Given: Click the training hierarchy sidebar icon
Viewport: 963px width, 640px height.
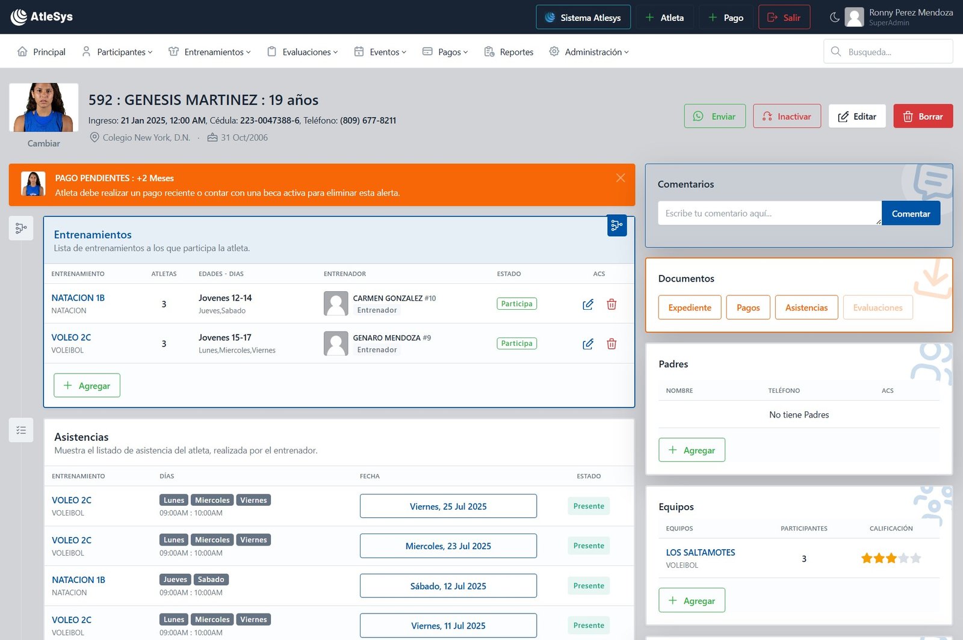Looking at the screenshot, I should (21, 228).
